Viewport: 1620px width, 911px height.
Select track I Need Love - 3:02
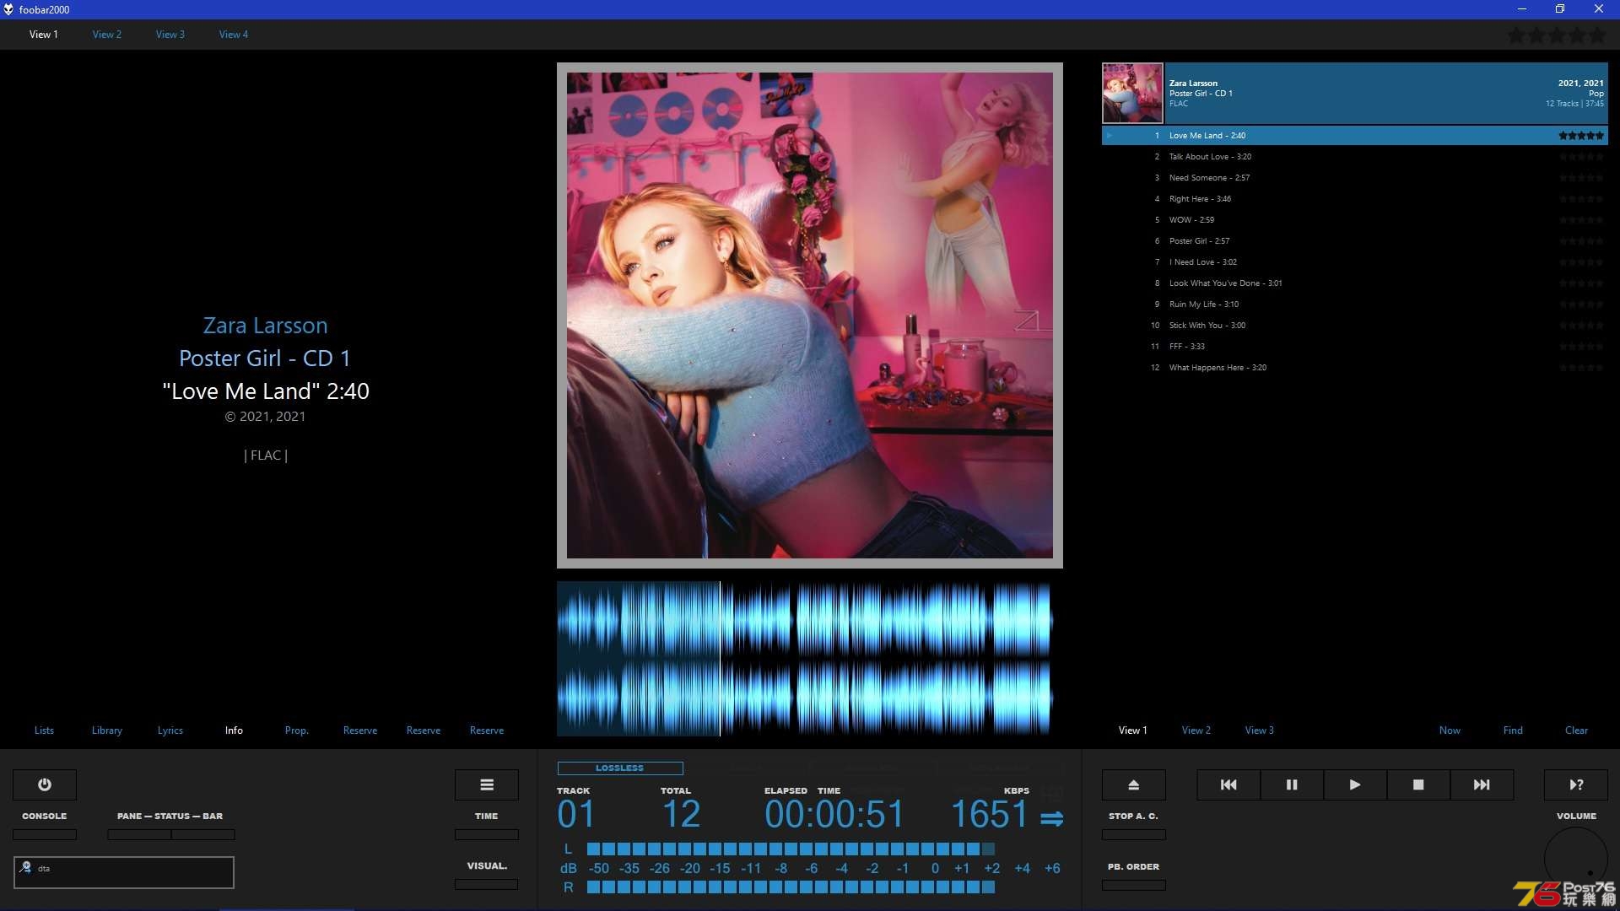point(1355,262)
